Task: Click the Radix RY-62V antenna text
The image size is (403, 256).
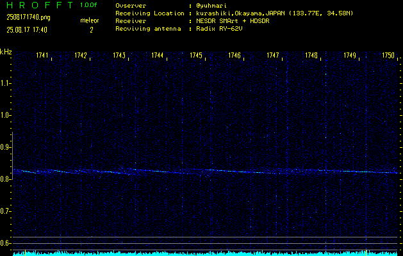Action: (x=219, y=29)
